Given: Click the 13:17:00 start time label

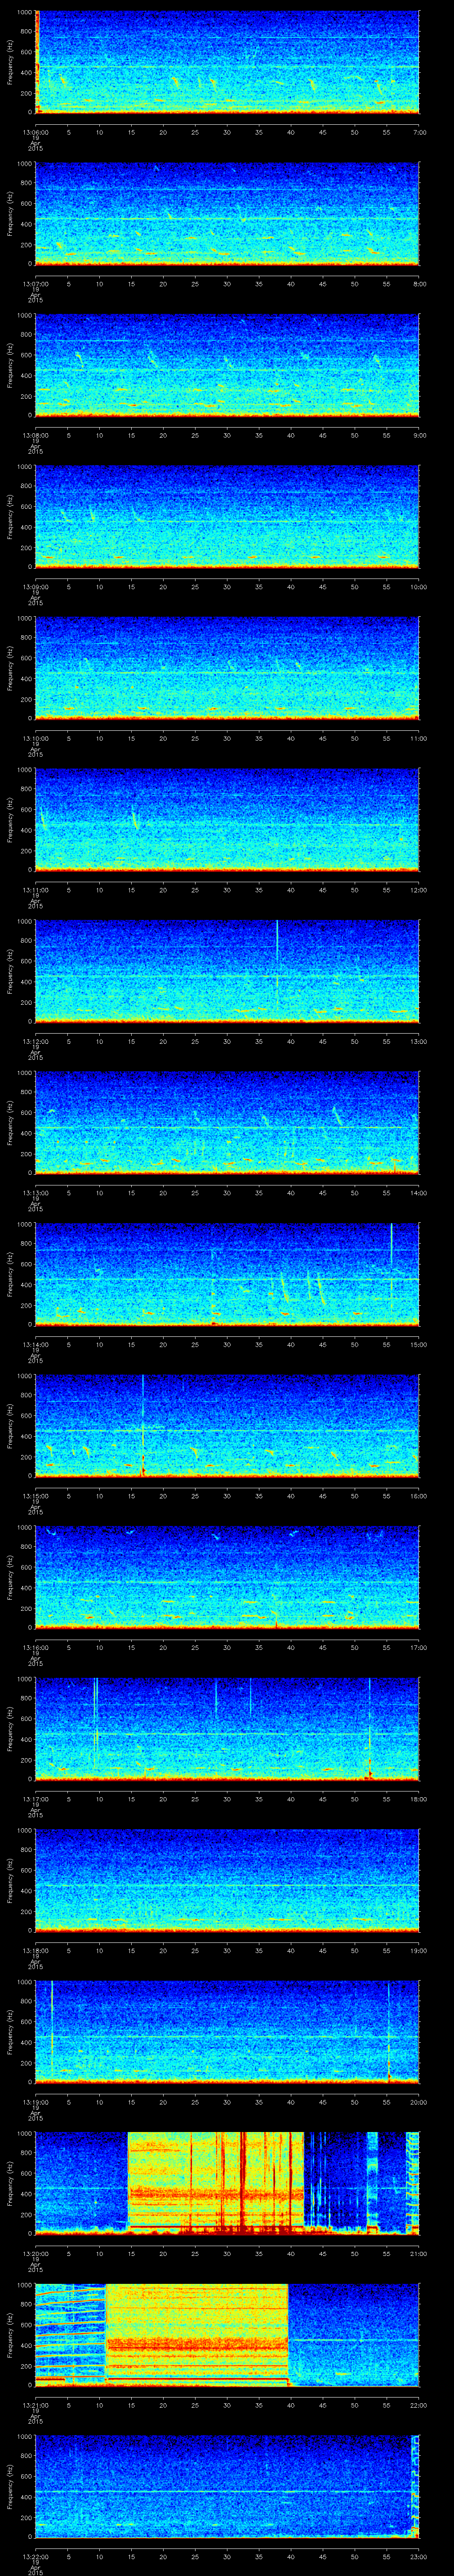Looking at the screenshot, I should 35,1798.
